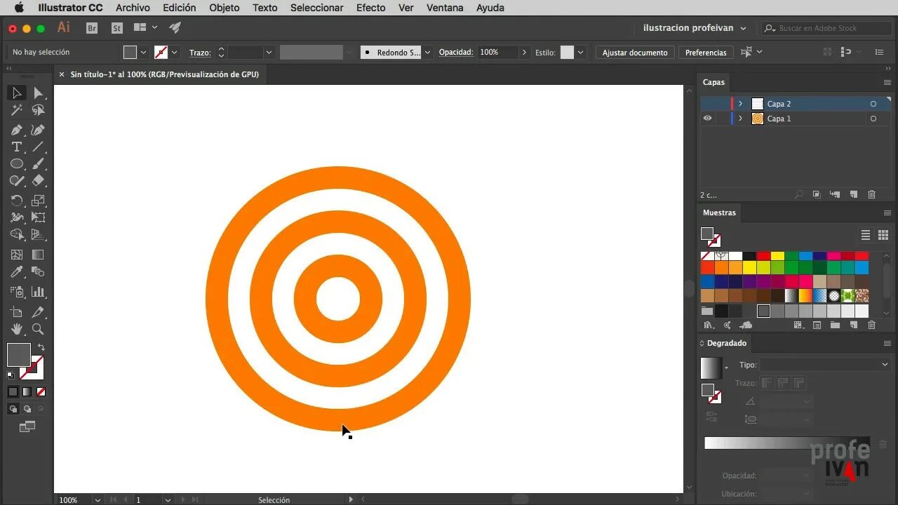Screen dimensions: 898x505
Task: Select the Eraser tool
Action: [x=39, y=180]
